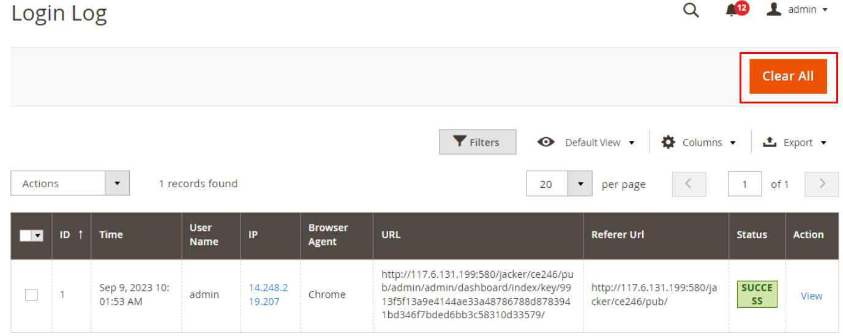
Task: Click the Time column header
Action: 111,234
